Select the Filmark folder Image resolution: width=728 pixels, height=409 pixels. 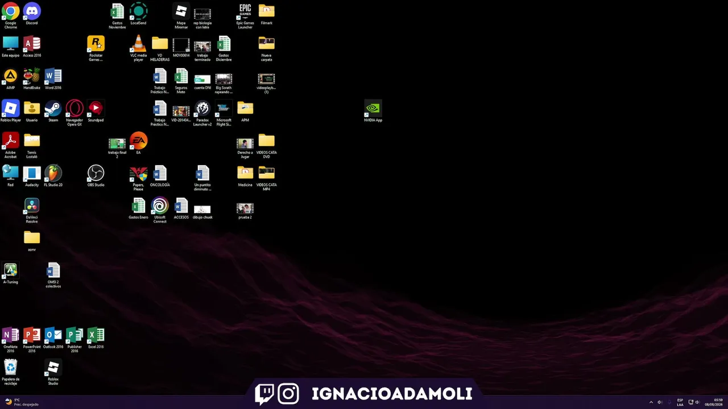coord(266,11)
